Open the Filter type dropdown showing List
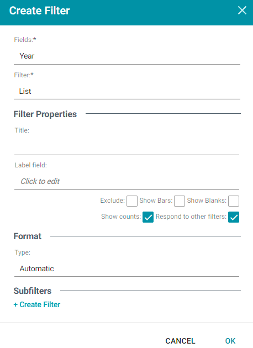 (127, 91)
